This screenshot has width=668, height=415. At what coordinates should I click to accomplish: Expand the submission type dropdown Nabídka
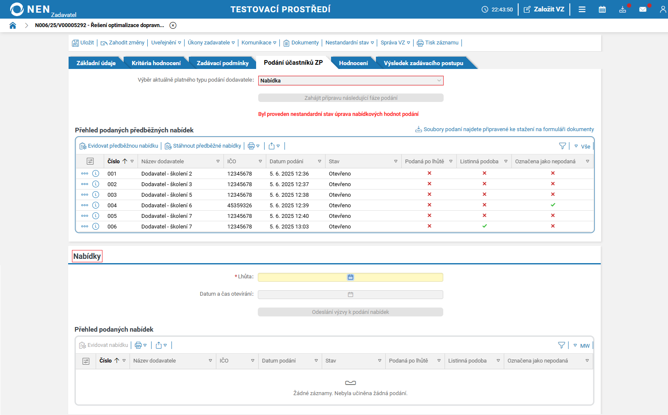351,80
